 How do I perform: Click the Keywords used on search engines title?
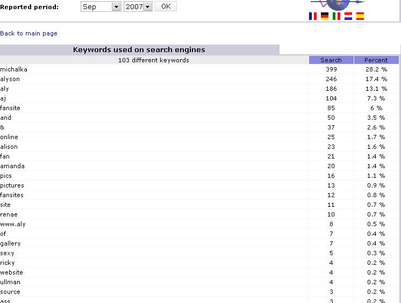click(139, 50)
